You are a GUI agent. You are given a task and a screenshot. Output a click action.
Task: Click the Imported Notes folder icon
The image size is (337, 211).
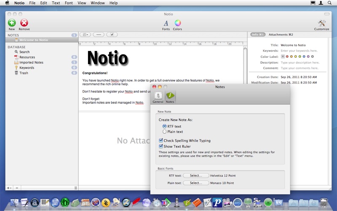click(16, 62)
